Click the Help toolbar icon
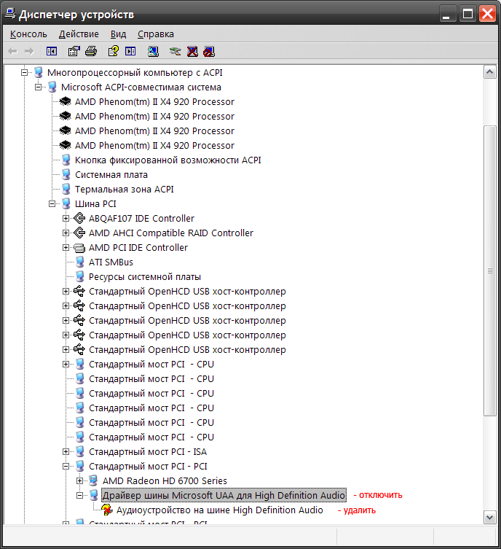This screenshot has width=501, height=549. click(113, 51)
